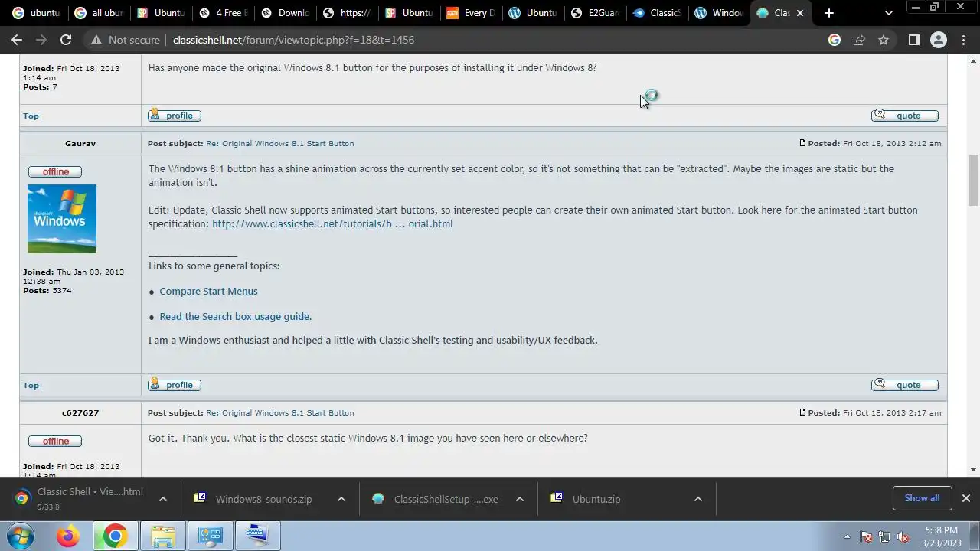
Task: Click the page vertical scrollbar thumb
Action: (973, 180)
